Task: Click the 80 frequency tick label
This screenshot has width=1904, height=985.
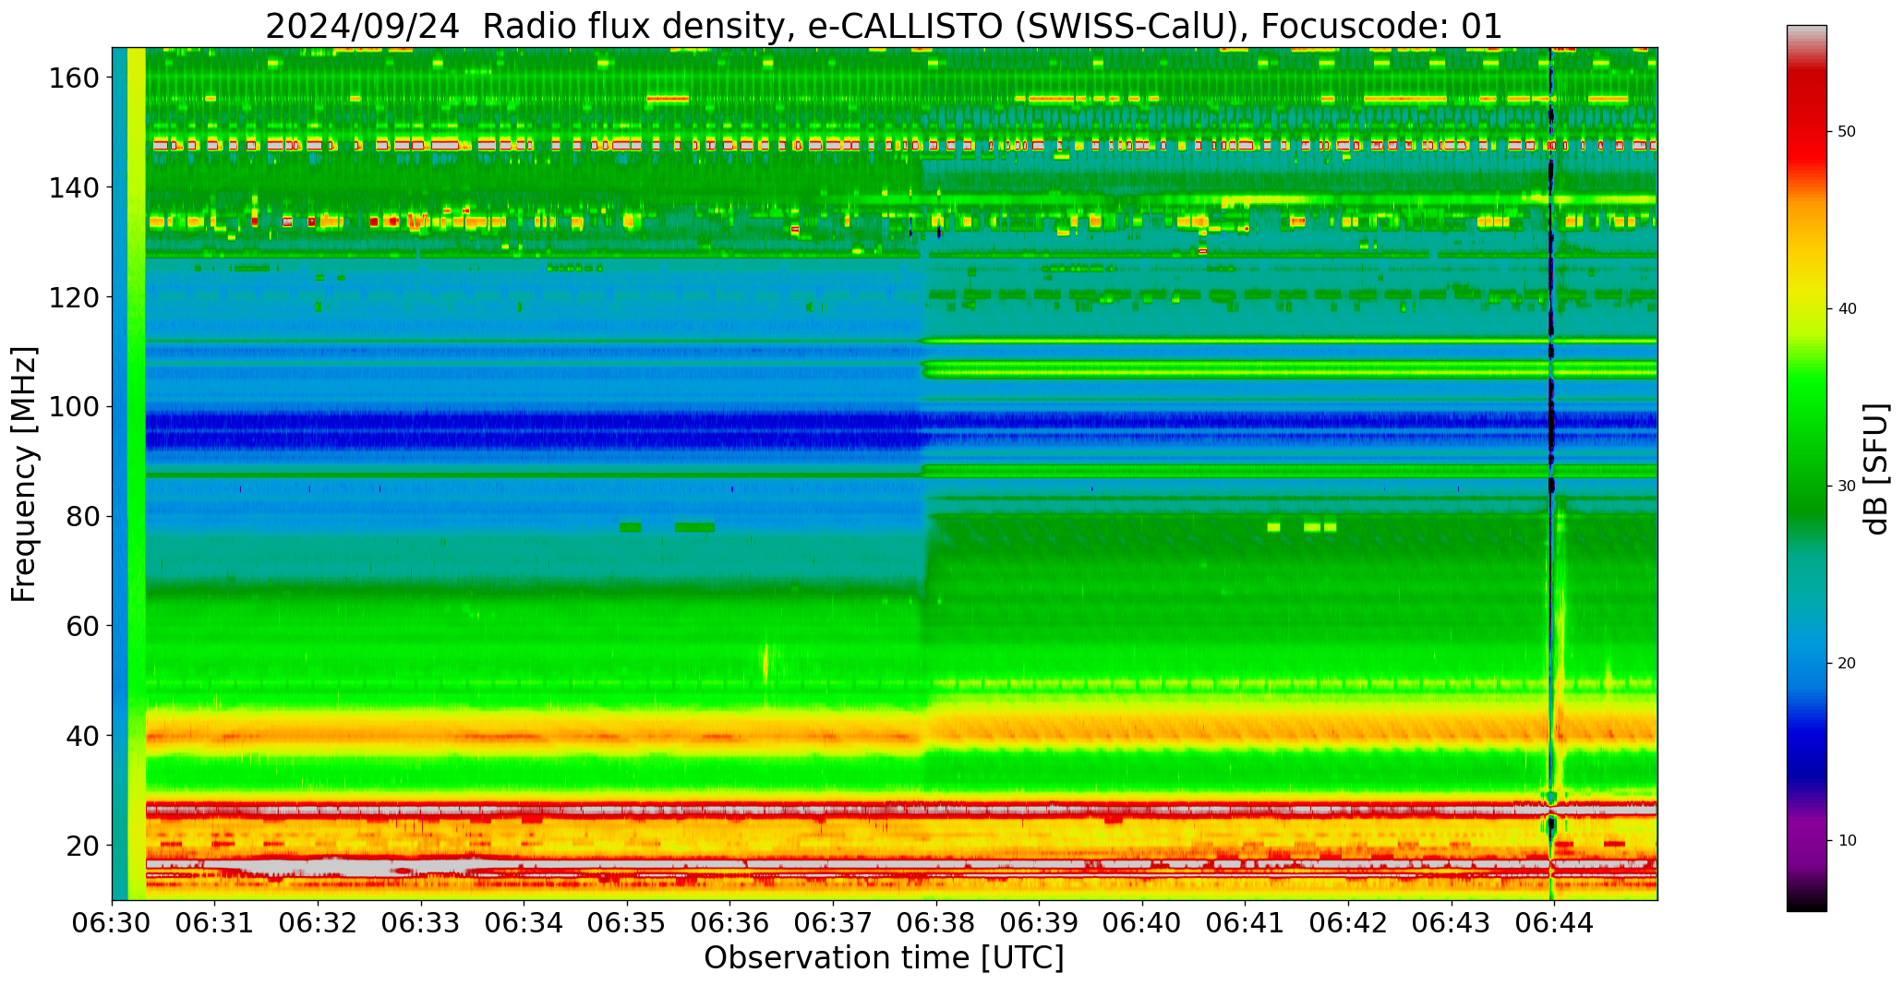Action: click(83, 516)
